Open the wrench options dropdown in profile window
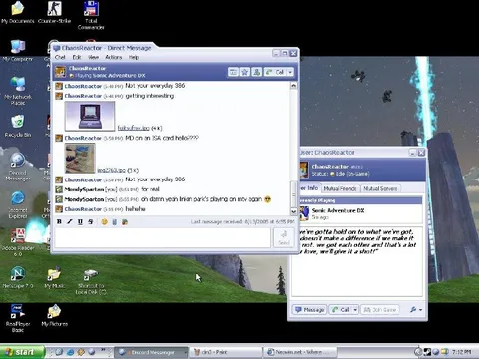Viewport: 479px width, 359px height. pos(416,310)
